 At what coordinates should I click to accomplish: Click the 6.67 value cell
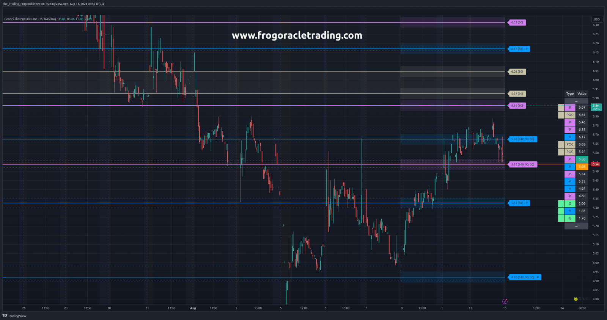pos(582,108)
